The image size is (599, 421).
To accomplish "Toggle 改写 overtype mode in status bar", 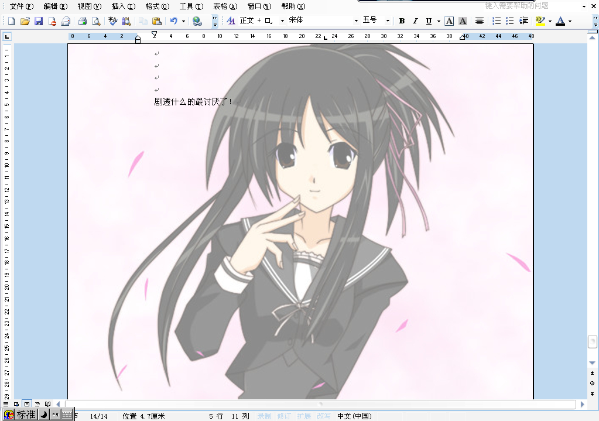I will pos(324,416).
